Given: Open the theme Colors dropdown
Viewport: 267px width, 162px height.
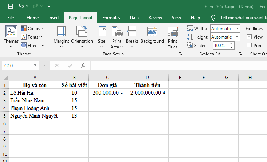Looking at the screenshot, I should (x=32, y=29).
